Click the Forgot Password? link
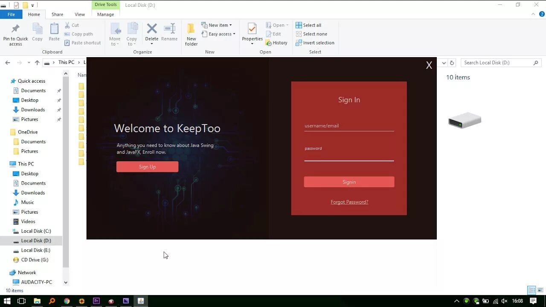546x307 pixels. (x=349, y=202)
